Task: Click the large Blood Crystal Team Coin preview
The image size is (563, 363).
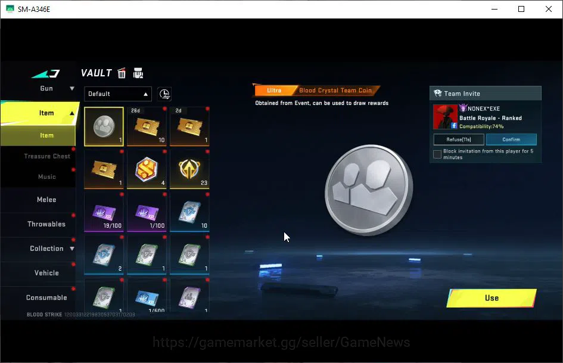Action: click(x=369, y=190)
